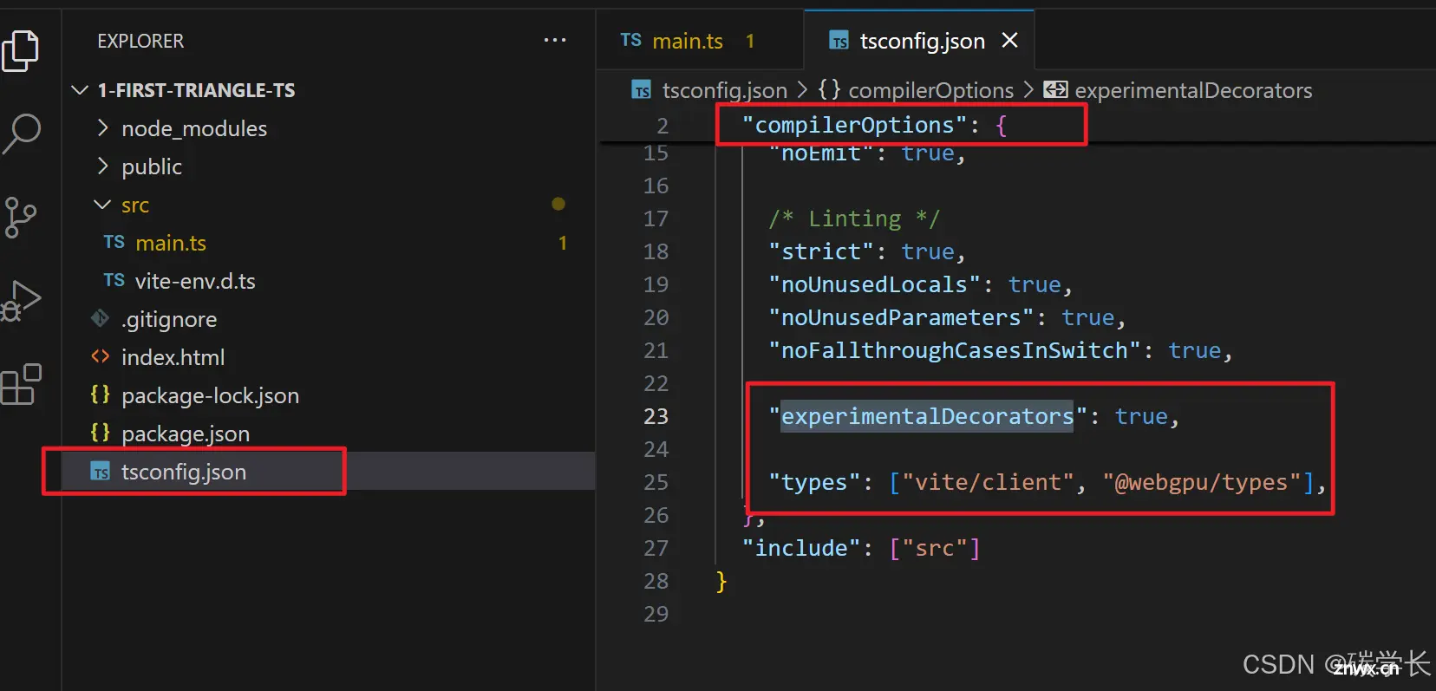Click line number 23 in the gutter
The width and height of the screenshot is (1436, 691).
coord(656,416)
